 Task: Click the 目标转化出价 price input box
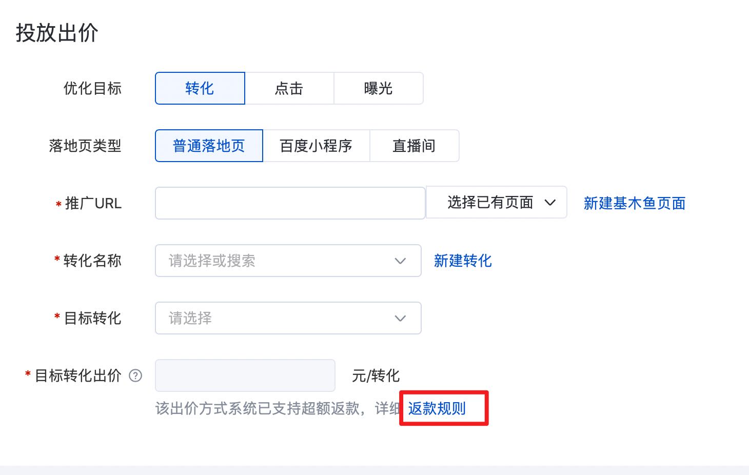click(245, 375)
